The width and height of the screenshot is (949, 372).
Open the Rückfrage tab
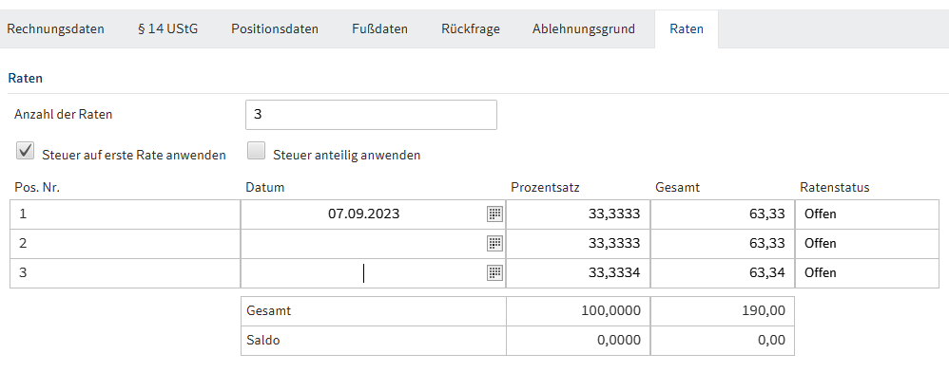(471, 28)
